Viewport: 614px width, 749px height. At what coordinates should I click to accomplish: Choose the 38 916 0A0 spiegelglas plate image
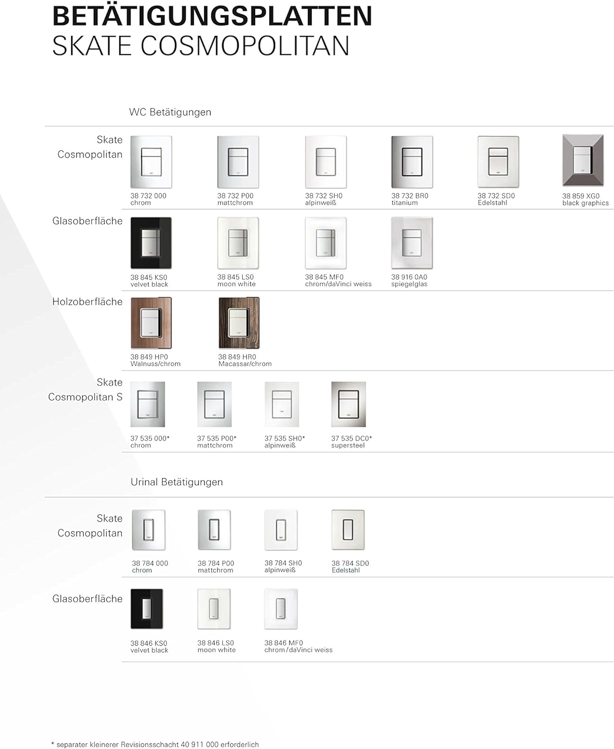pyautogui.click(x=412, y=243)
